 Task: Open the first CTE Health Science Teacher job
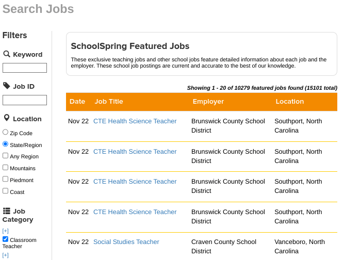[135, 121]
